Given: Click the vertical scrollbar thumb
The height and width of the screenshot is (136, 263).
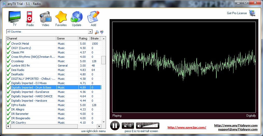Looking at the screenshot, I should (104, 60).
